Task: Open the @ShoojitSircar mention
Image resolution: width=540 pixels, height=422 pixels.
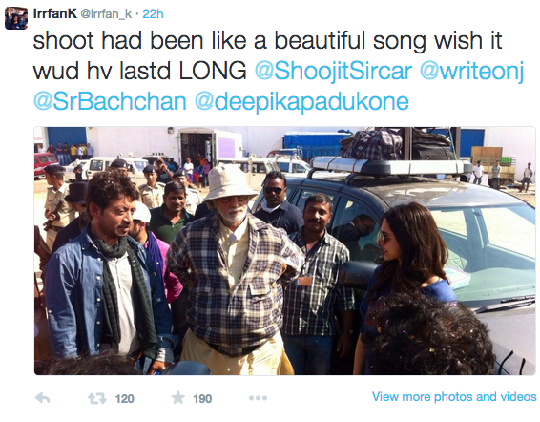Action: tap(333, 71)
